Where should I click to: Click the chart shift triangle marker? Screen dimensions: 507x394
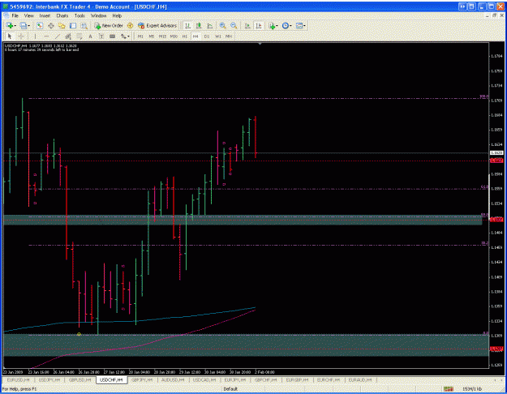click(260, 43)
